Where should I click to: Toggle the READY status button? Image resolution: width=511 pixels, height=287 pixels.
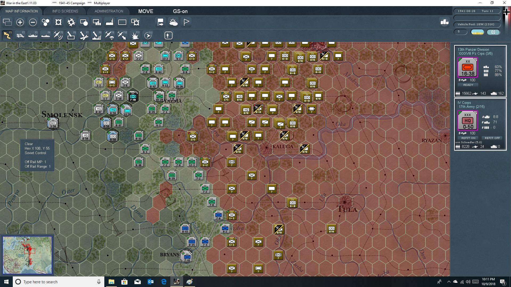[x=468, y=85]
